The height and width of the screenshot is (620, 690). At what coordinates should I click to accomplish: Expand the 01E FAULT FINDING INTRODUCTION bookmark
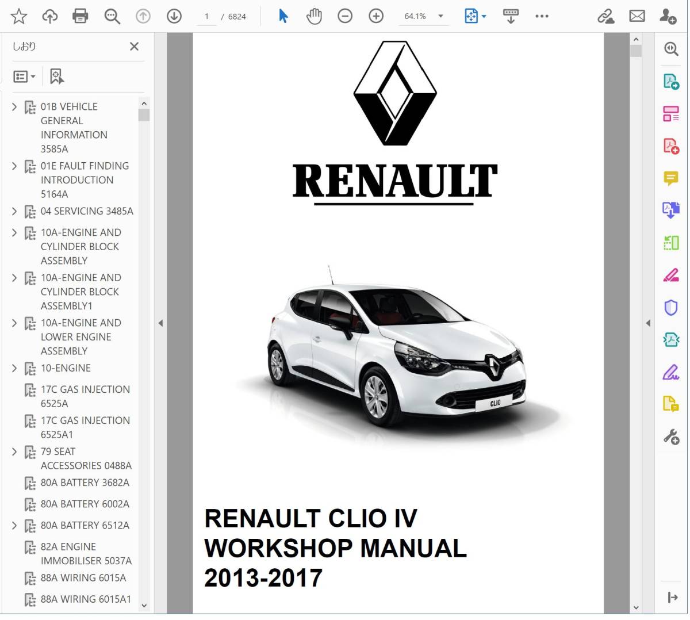point(14,166)
